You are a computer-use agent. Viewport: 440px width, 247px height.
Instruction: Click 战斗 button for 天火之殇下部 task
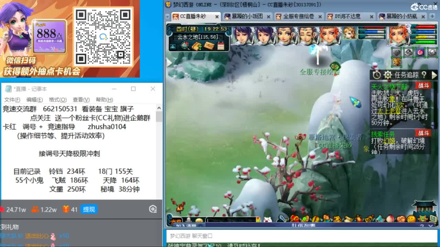click(x=423, y=85)
